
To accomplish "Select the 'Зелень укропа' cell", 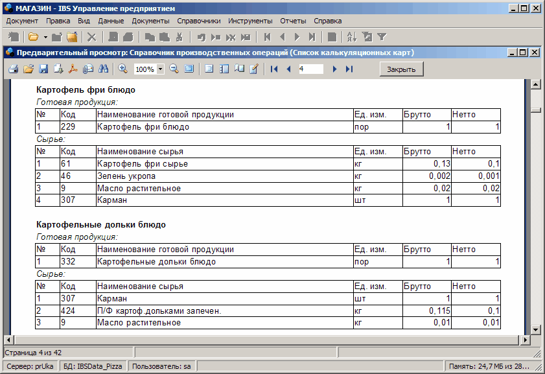I will [224, 176].
